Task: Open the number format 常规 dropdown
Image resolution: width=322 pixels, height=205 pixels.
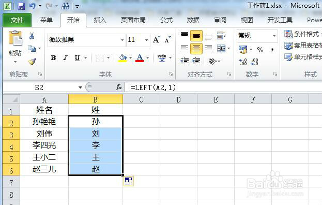Action: (x=274, y=36)
